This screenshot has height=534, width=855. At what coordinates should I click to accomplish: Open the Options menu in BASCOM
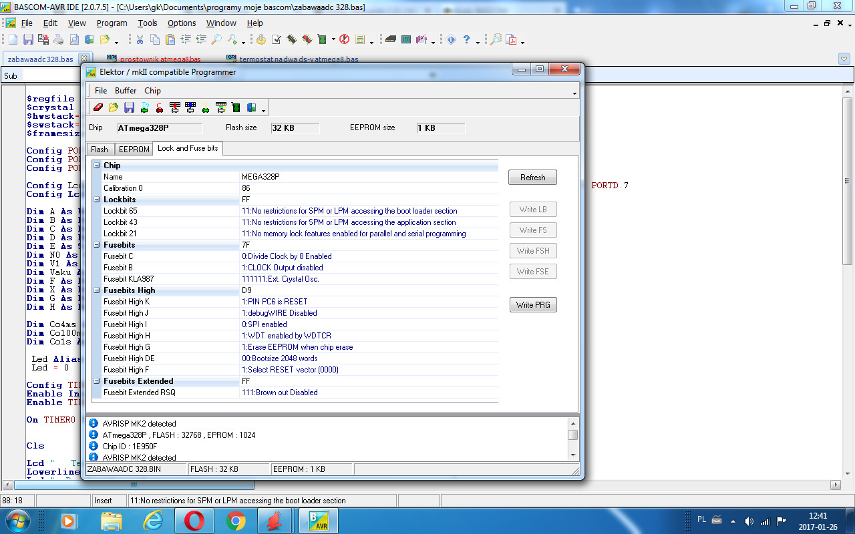pos(182,23)
